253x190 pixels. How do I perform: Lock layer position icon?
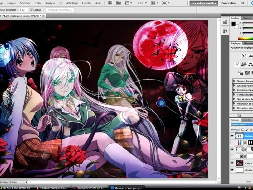tap(251, 130)
